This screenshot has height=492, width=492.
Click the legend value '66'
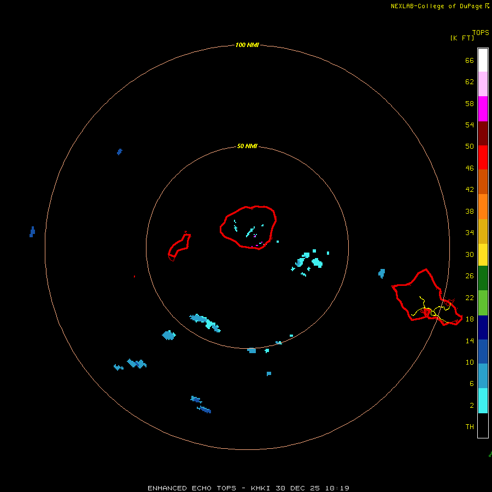[470, 60]
